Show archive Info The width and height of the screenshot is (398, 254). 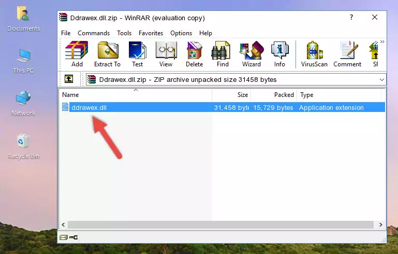(279, 54)
